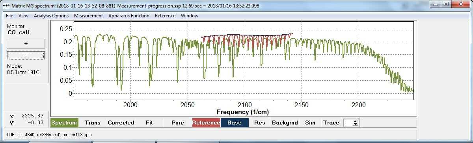Toggle the green Spectrum trace button

(64, 123)
